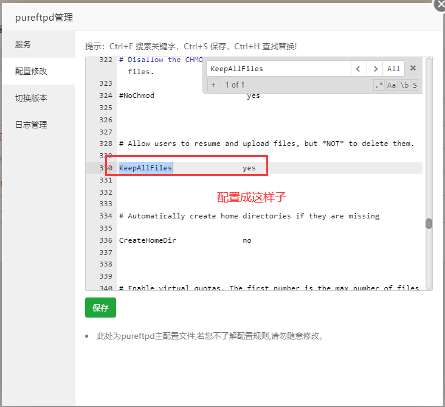Click the '1 of 1' match counter

click(x=235, y=85)
